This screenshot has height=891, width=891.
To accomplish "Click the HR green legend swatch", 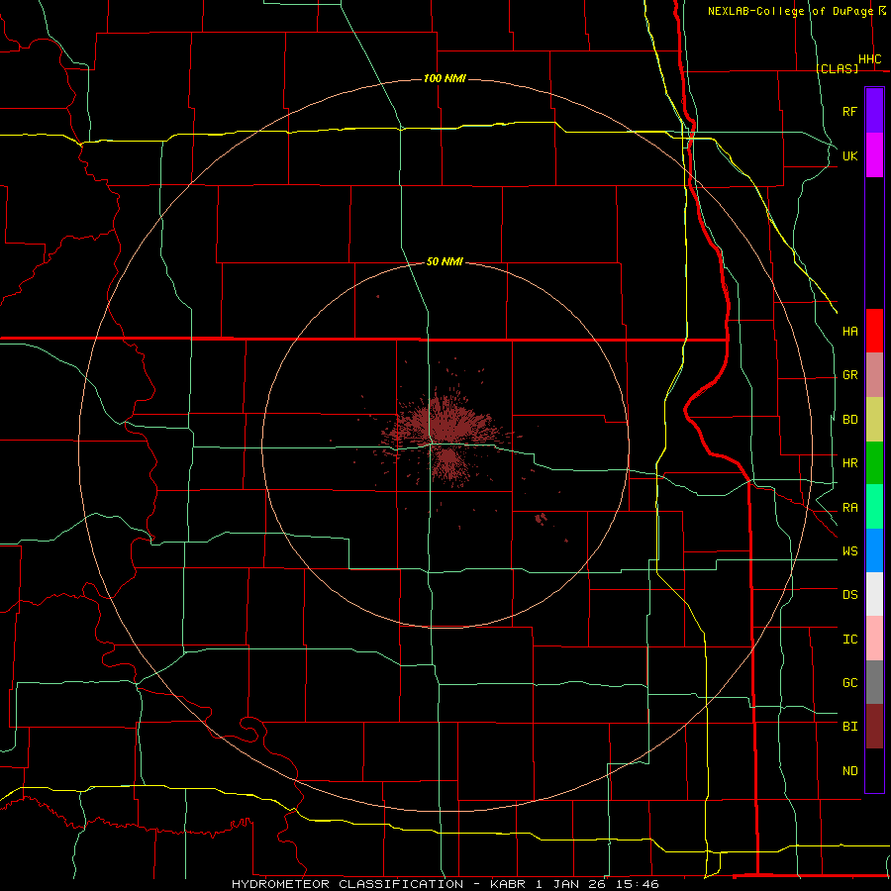I will [x=874, y=463].
